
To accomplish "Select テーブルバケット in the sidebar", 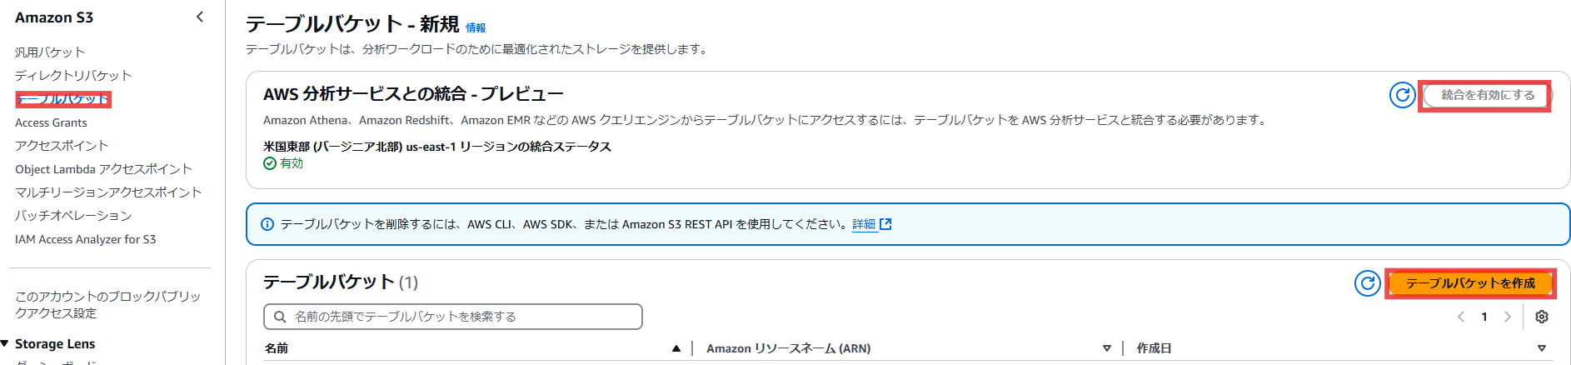I will [x=62, y=99].
